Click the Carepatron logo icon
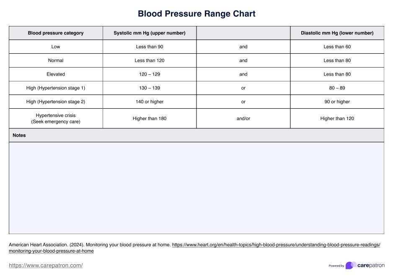This screenshot has height=276, width=393. (x=351, y=266)
